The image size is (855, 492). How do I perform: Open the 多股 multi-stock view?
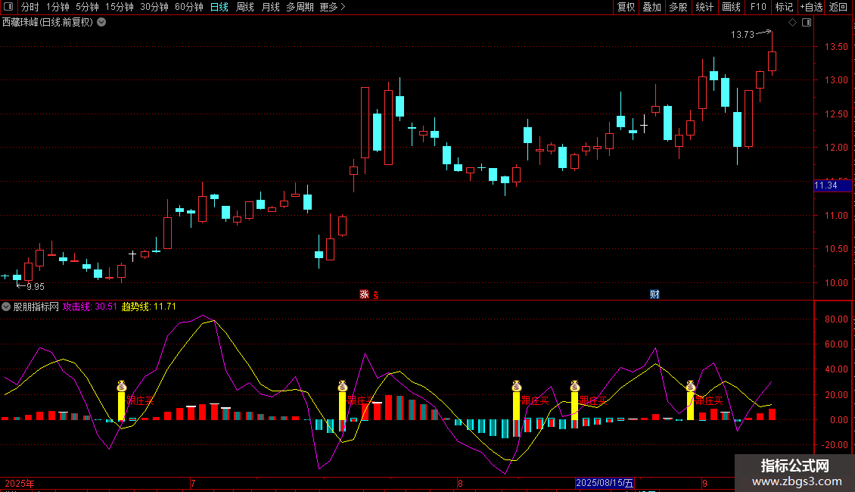[x=678, y=7]
